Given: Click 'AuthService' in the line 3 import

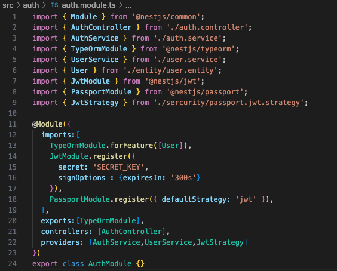Looking at the screenshot, I should (95, 38).
